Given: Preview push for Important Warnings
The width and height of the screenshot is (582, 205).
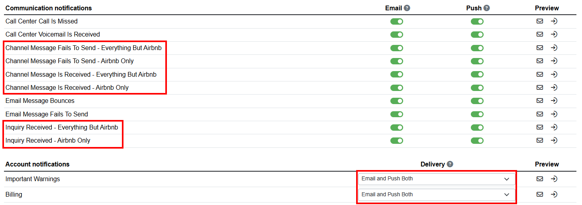Looking at the screenshot, I should (x=554, y=179).
